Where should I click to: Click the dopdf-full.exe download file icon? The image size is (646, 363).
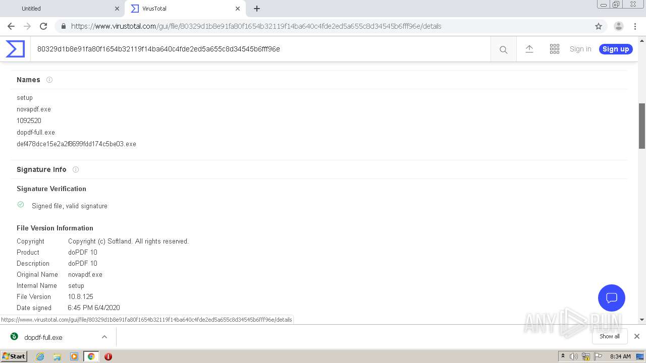tap(14, 337)
